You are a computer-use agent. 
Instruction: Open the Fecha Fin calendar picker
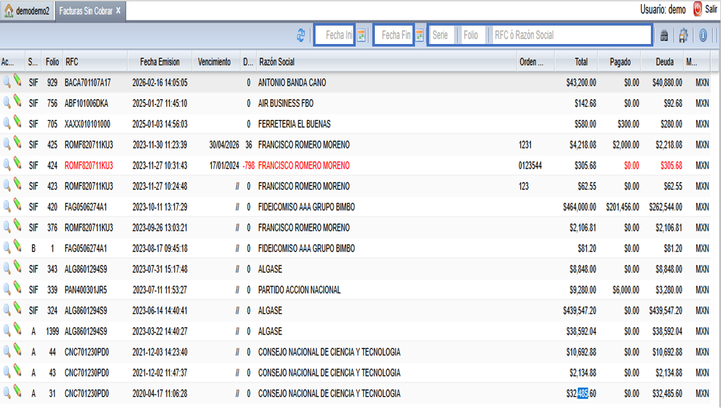419,35
